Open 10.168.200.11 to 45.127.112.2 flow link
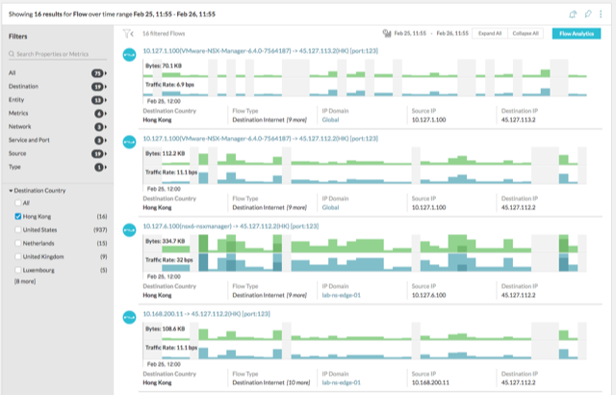This screenshot has height=395, width=616. pyautogui.click(x=206, y=314)
